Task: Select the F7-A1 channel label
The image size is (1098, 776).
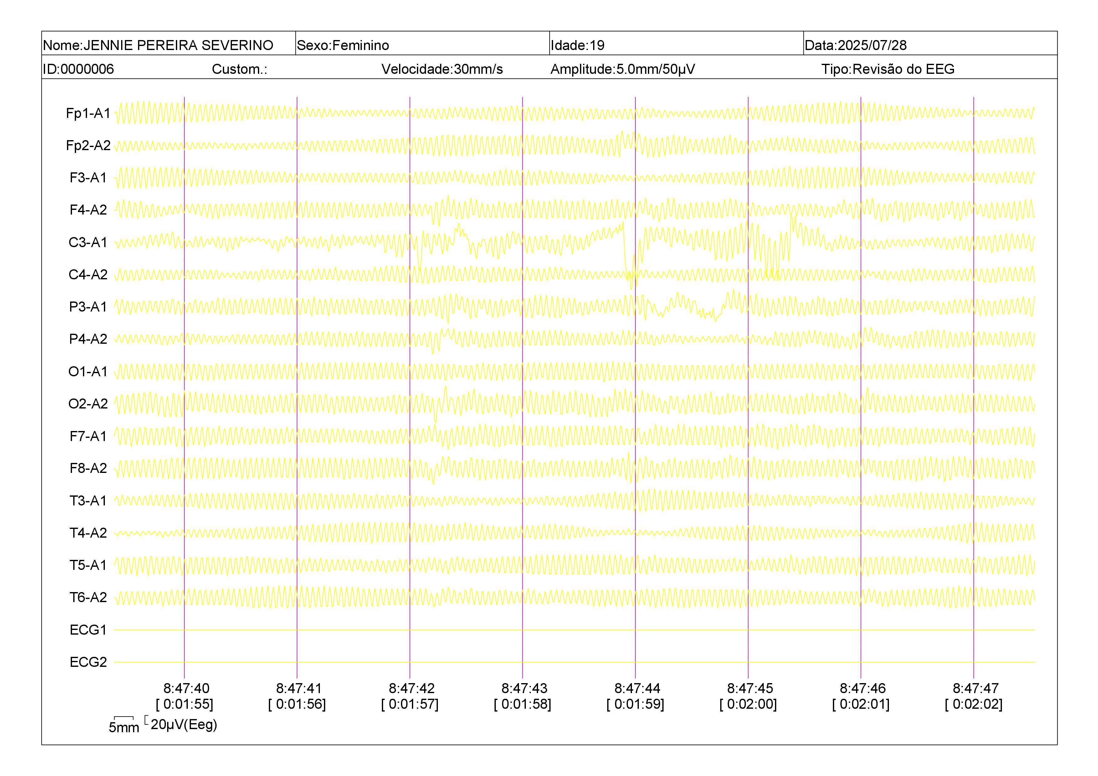Action: pyautogui.click(x=89, y=436)
